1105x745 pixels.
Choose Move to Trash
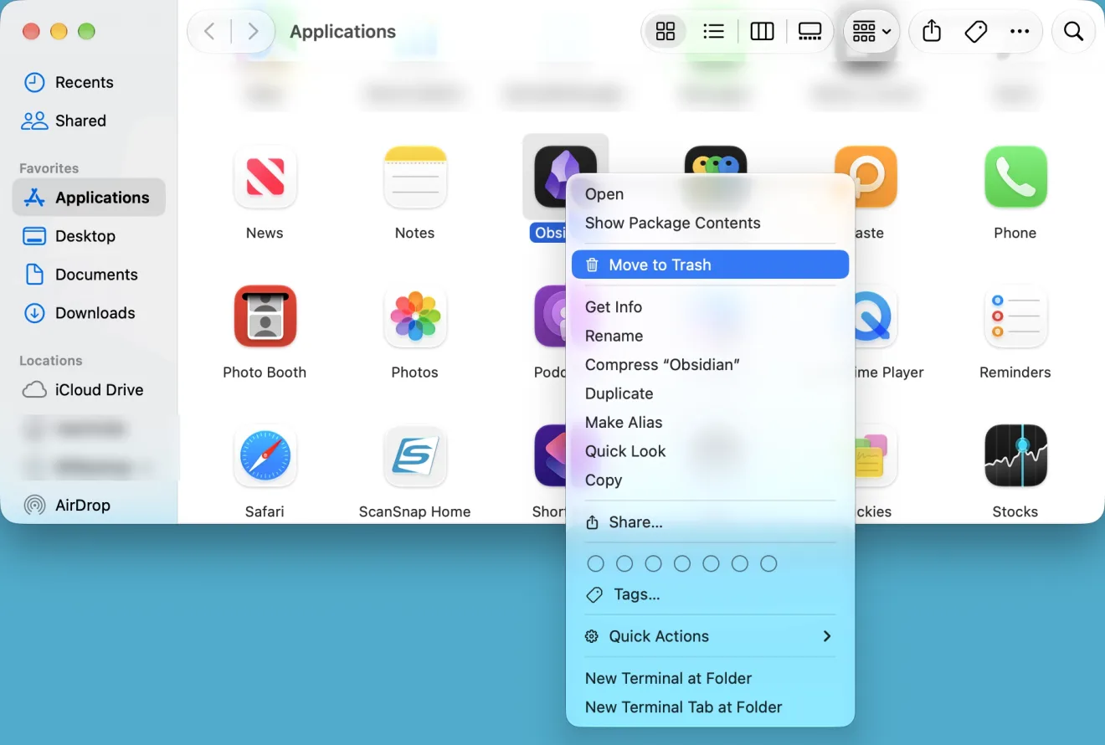710,265
